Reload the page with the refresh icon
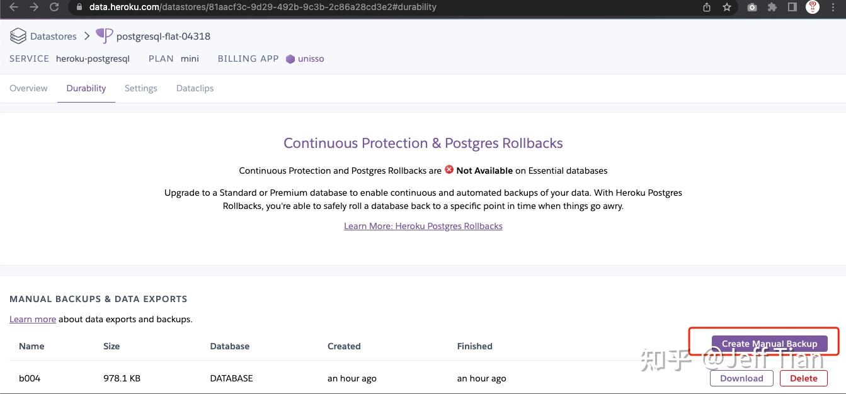 54,7
